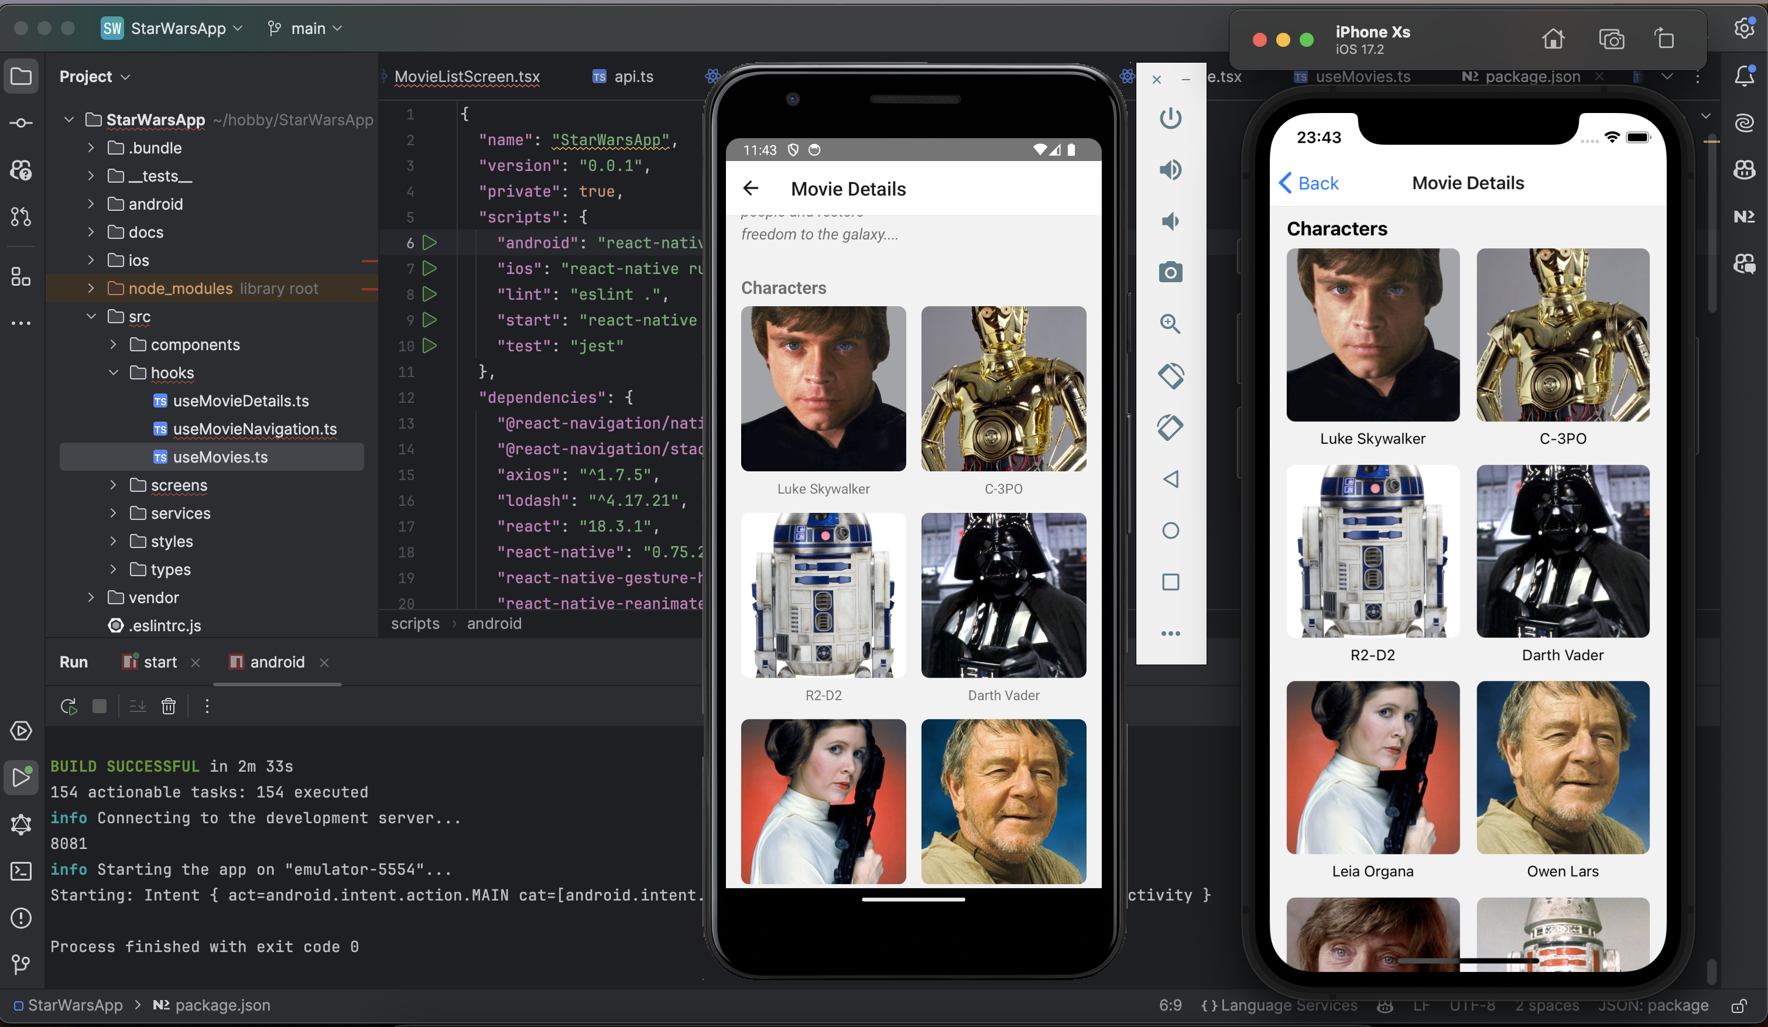
Task: Open IDE settings gear
Action: 1744,28
